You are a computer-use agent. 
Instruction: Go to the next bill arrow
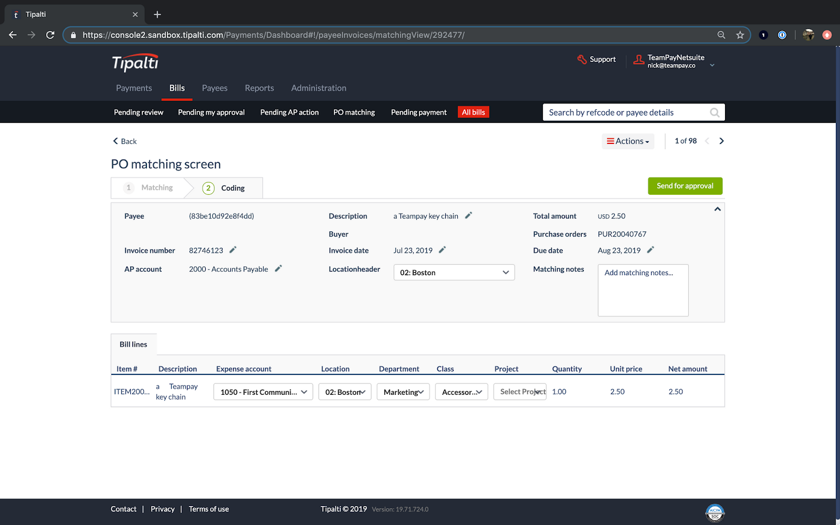tap(721, 141)
